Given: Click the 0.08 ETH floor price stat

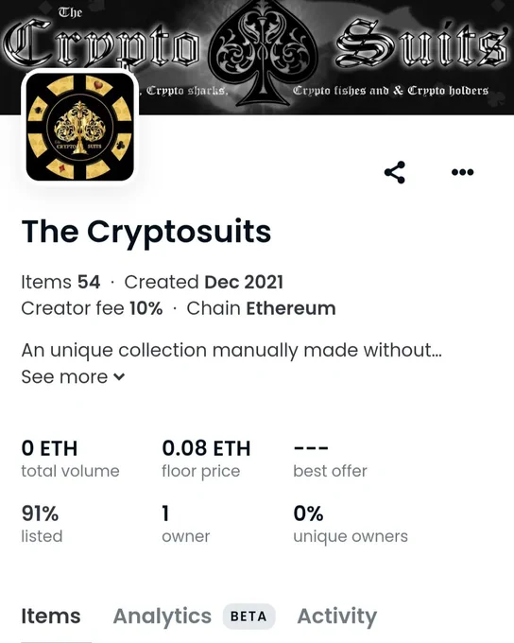Looking at the screenshot, I should click(206, 459).
